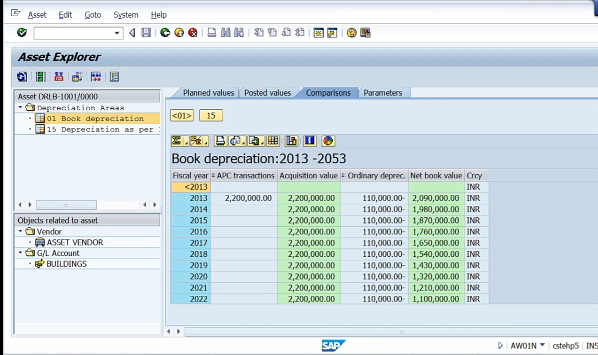Click the Ordinary deprec. column header
Image resolution: width=598 pixels, height=355 pixels.
click(x=374, y=176)
